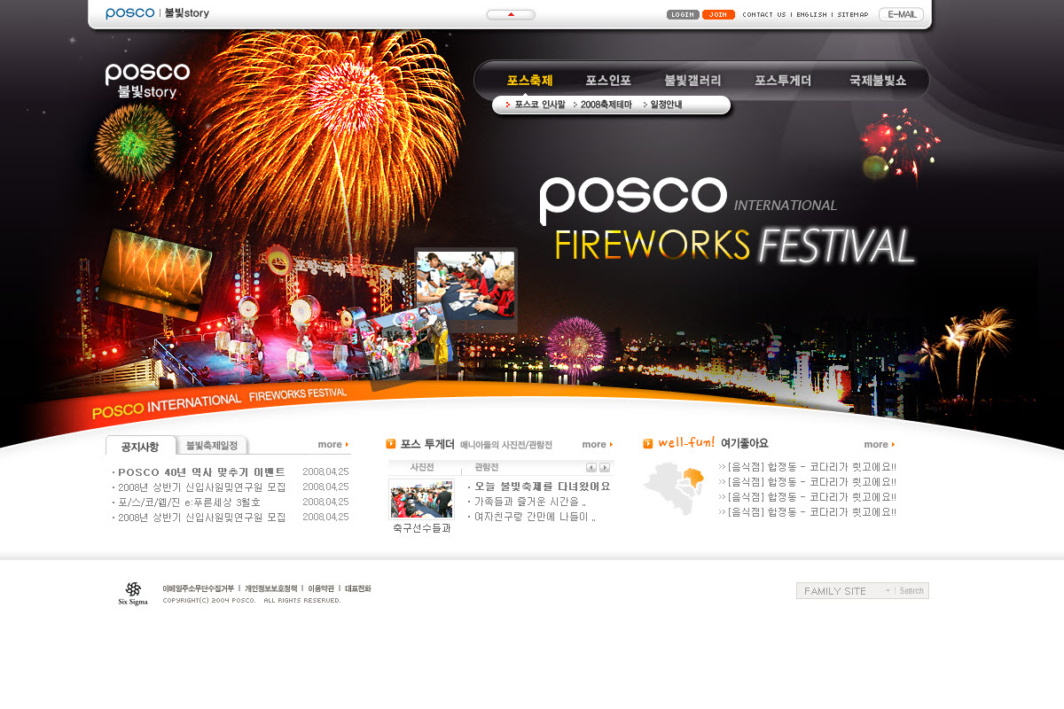Click the autograph signing photo in banner
Viewport: 1064px width, 709px height.
(x=465, y=285)
